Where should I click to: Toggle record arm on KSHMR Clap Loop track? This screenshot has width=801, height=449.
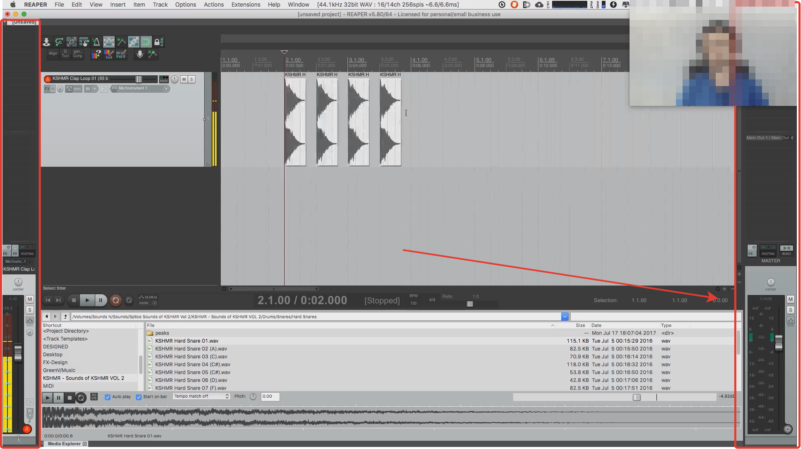pos(48,79)
